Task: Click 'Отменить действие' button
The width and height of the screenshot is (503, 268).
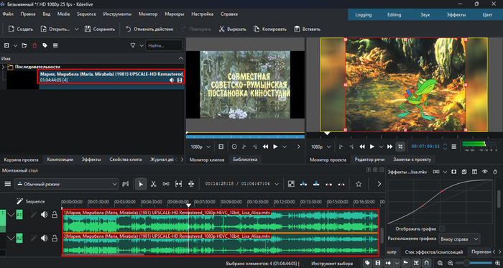Action: coord(149,29)
